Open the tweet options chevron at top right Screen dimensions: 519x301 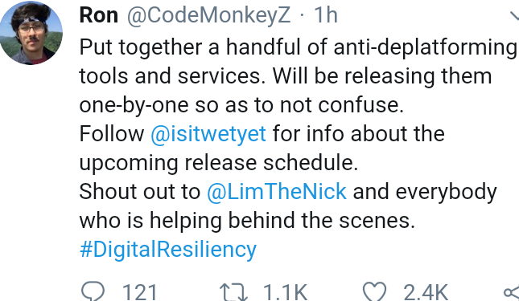514,16
